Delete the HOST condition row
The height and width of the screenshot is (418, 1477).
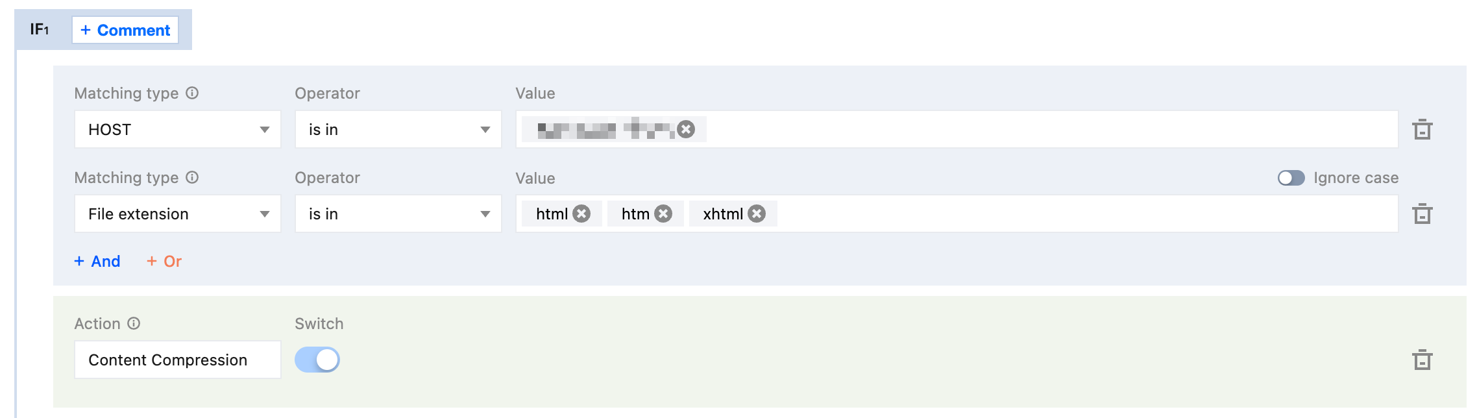point(1422,130)
